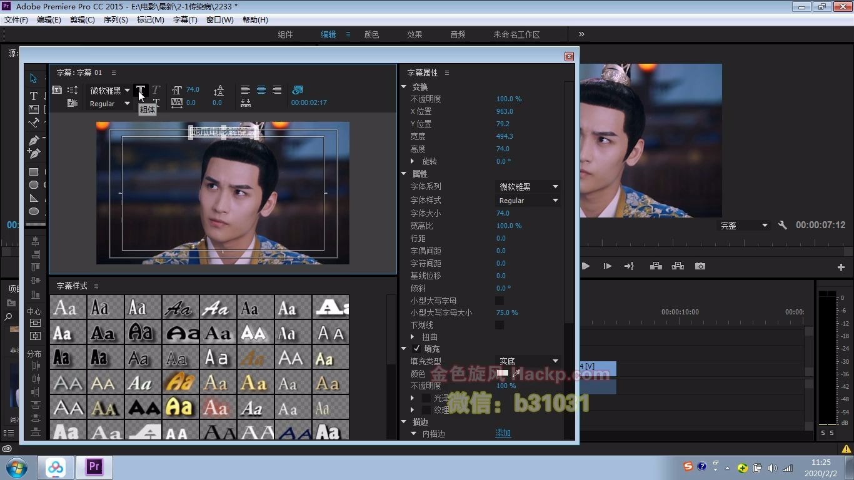Viewport: 854px width, 480px height.
Task: Switch to the 效果 workspace tab
Action: click(x=414, y=34)
